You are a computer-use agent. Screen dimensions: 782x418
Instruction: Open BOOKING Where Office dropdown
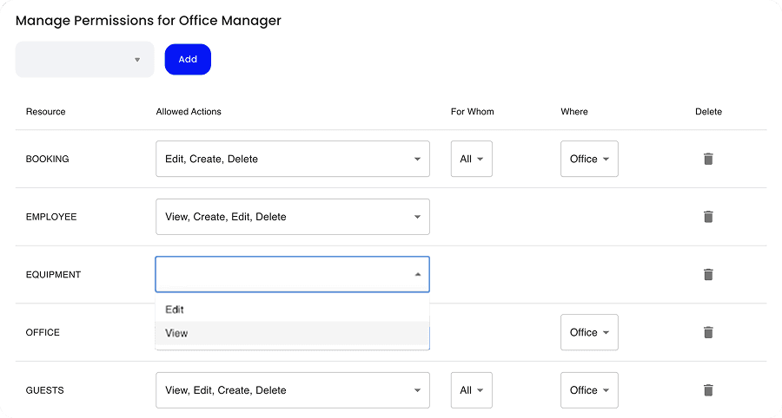click(589, 159)
